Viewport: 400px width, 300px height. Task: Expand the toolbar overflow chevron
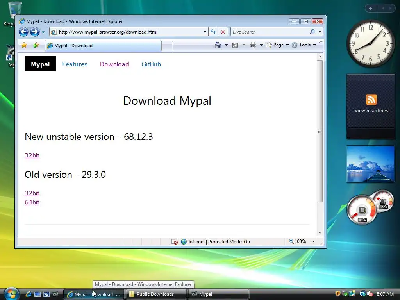(321, 41)
